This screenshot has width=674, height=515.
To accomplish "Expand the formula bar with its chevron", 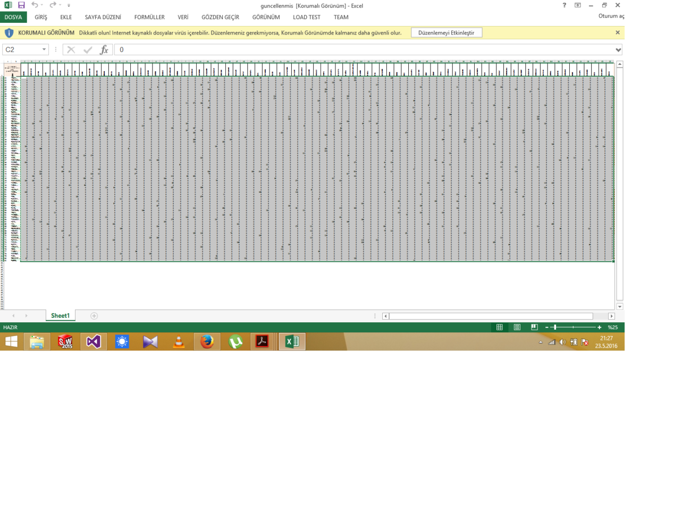I will coord(618,49).
